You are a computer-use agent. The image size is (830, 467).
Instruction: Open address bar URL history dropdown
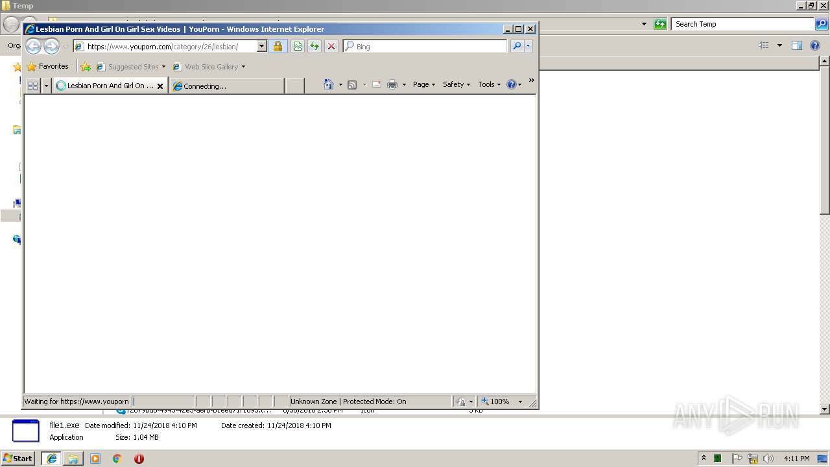pos(262,46)
